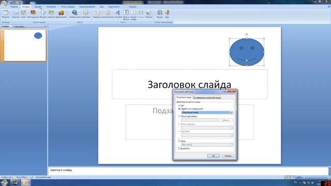Click the Номер слайда icon
The width and height of the screenshot is (331, 186).
(x=133, y=15)
